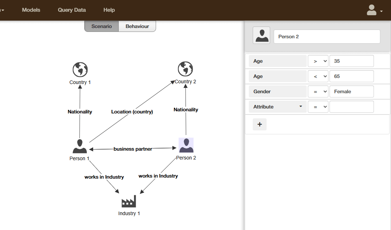
Task: Click the plus icon to add attribute
Action: (259, 124)
